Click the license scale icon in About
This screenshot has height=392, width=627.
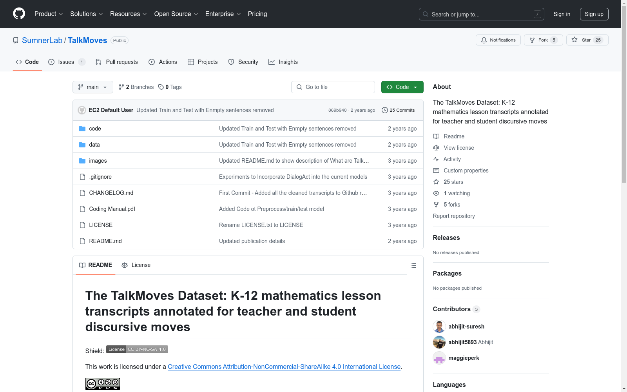(436, 148)
